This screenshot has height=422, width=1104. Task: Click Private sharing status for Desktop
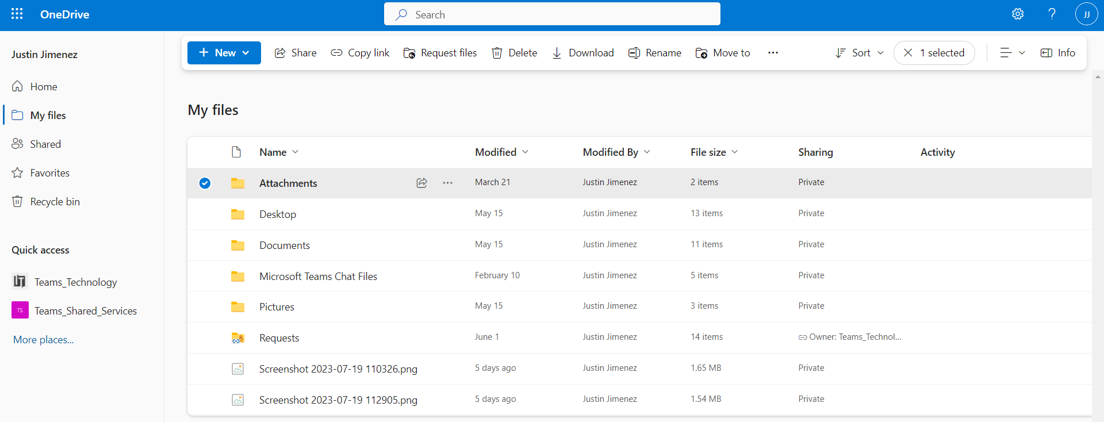click(x=811, y=213)
